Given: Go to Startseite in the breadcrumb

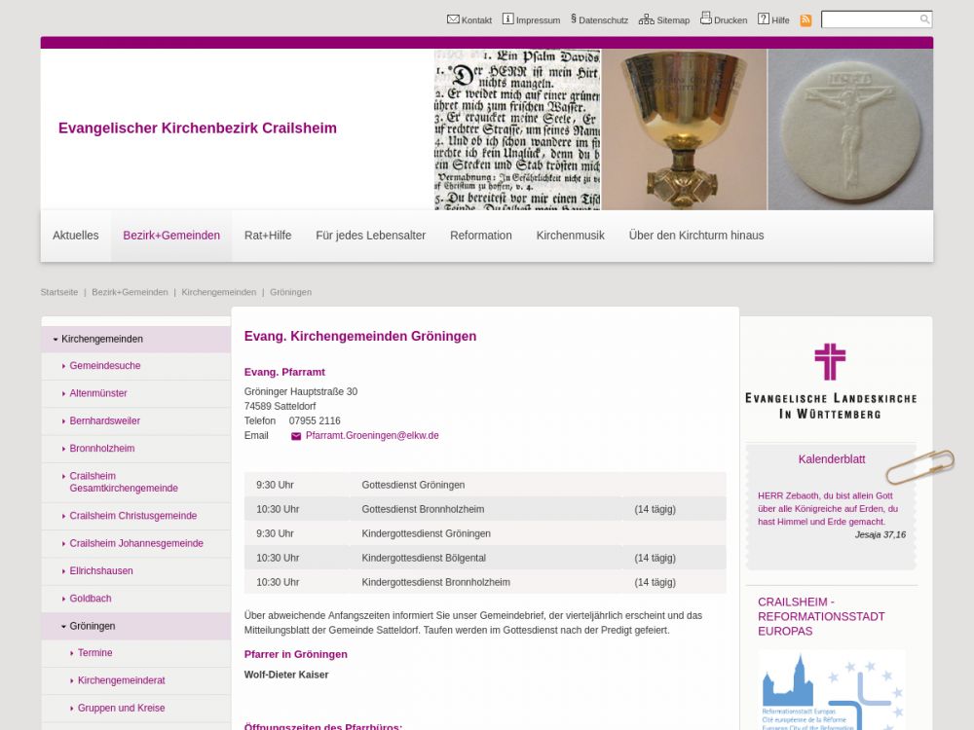Looking at the screenshot, I should pyautogui.click(x=59, y=292).
